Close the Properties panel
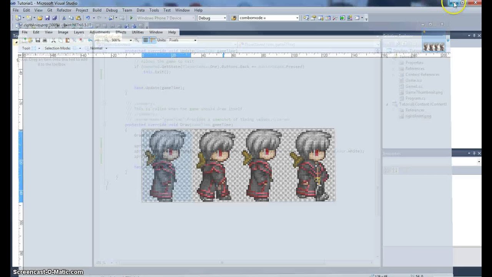The width and height of the screenshot is (492, 277). coord(479,153)
